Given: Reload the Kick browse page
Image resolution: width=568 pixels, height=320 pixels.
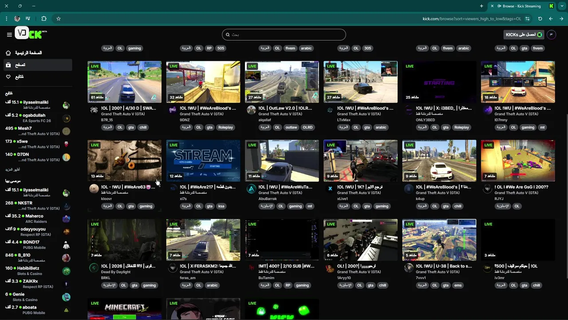Looking at the screenshot, I should (540, 19).
